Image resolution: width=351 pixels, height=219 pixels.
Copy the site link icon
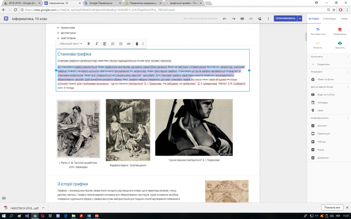[x=251, y=19]
